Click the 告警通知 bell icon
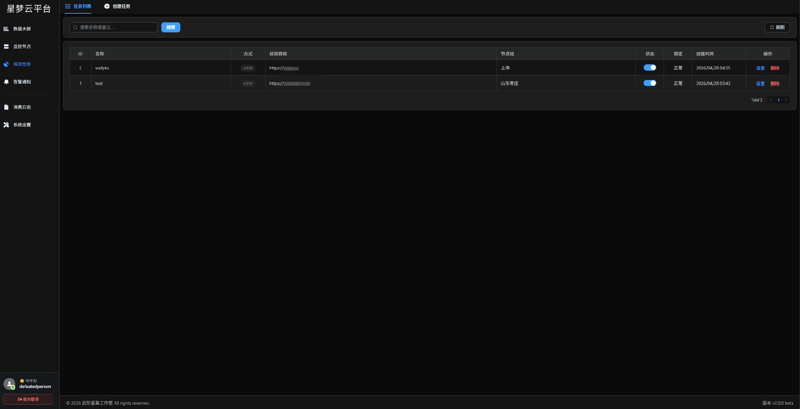The image size is (800, 409). (x=6, y=82)
